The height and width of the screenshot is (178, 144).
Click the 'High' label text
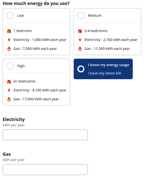21,66
